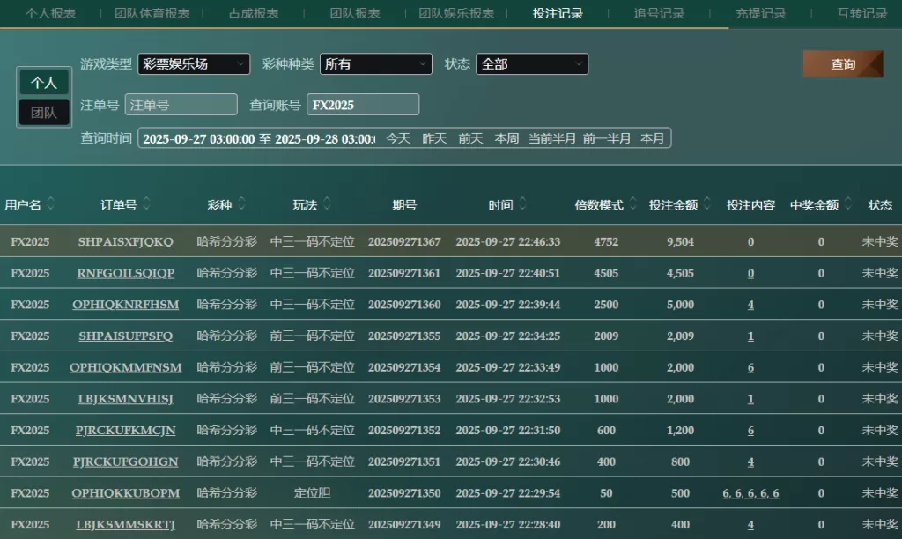Sort table by 用户名 column arrows
Screen dimensions: 902x539
[x=51, y=204]
